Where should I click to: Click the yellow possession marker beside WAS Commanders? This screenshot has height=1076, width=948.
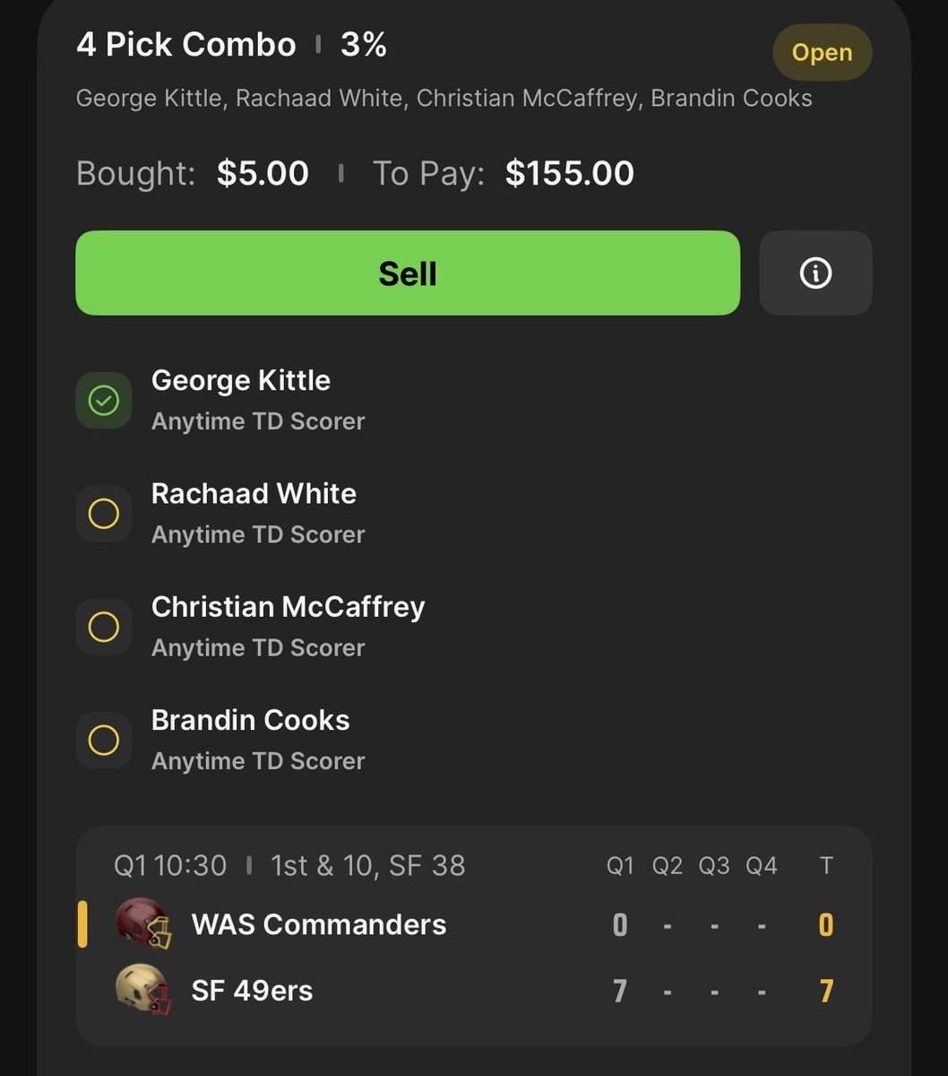pos(82,924)
